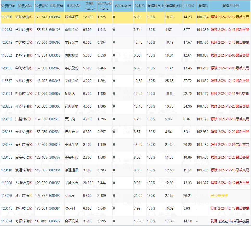Open stock code 300790 link
The width and height of the screenshot is (251, 226).
[55, 43]
